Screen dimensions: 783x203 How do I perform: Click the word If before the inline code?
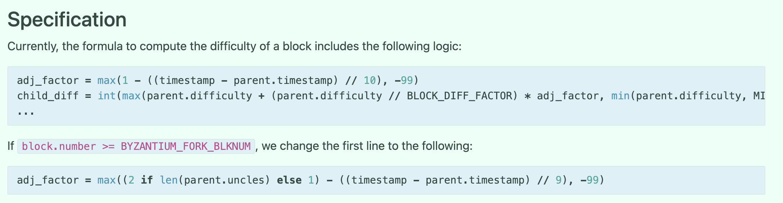(x=11, y=146)
